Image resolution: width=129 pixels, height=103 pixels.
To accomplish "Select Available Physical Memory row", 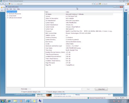I will point(79,56).
